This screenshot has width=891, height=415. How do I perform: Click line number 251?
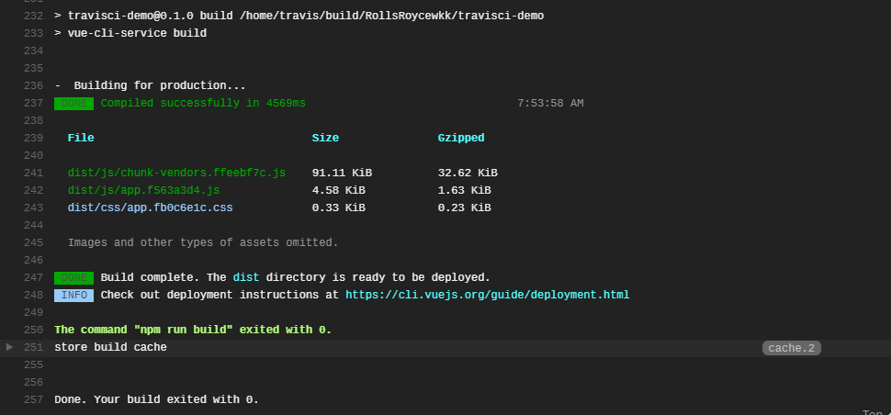(x=33, y=347)
